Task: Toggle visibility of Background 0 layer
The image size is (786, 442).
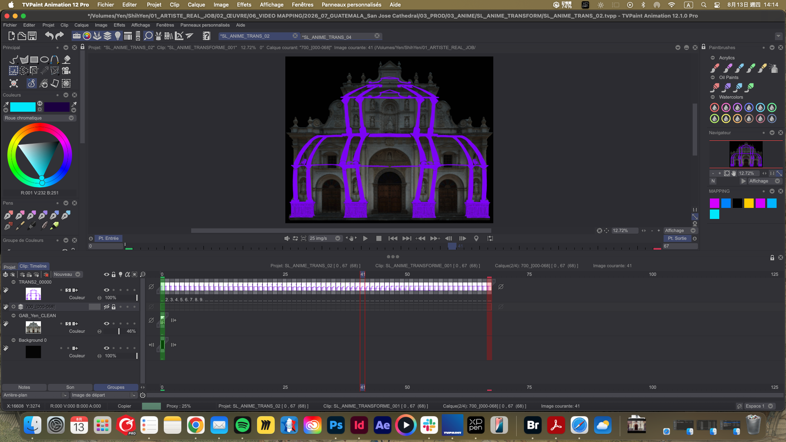Action: tap(106, 348)
